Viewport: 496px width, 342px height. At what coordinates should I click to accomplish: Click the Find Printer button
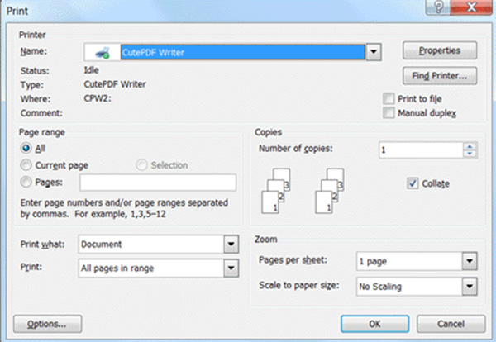(440, 76)
